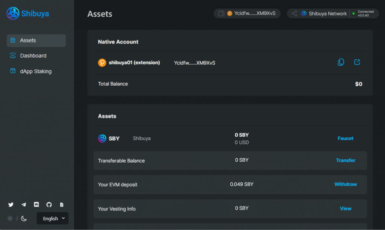
Task: Copy the shibuya01 account address
Action: click(x=341, y=62)
